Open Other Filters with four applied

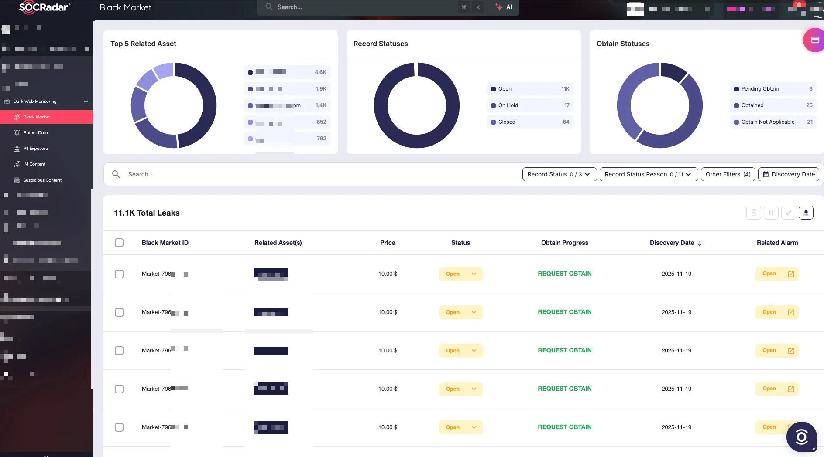tap(728, 174)
